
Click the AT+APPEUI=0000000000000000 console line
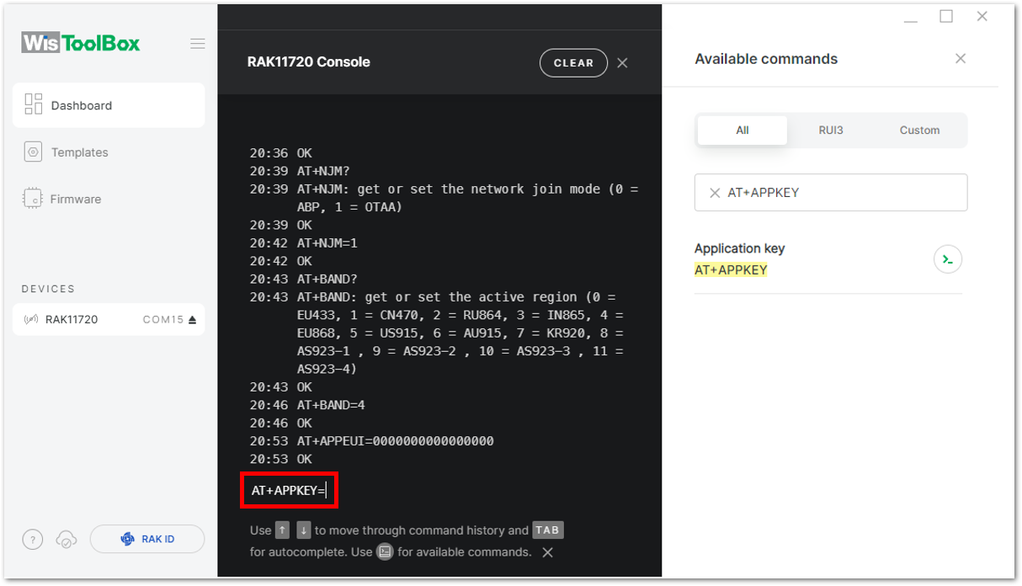pyautogui.click(x=396, y=441)
